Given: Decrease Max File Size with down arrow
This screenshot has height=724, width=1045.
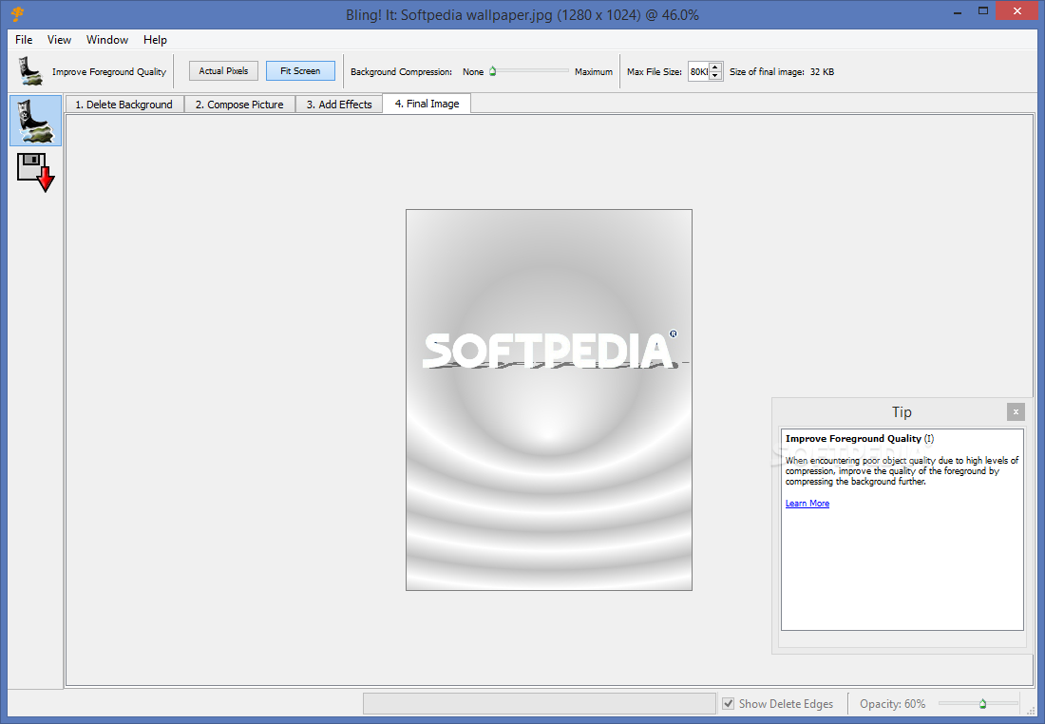Looking at the screenshot, I should 715,76.
